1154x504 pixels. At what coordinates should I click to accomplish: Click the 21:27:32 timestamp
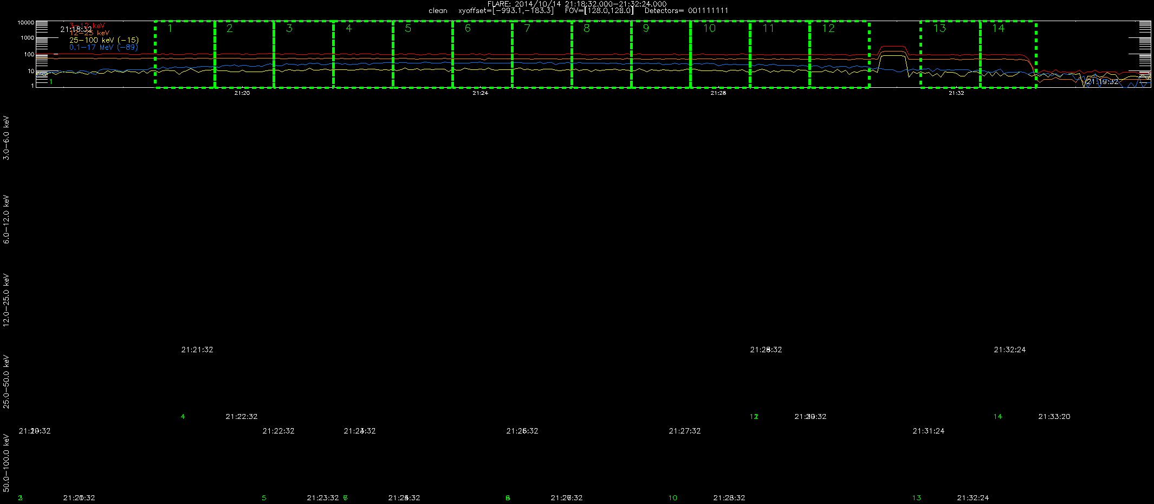click(x=685, y=431)
